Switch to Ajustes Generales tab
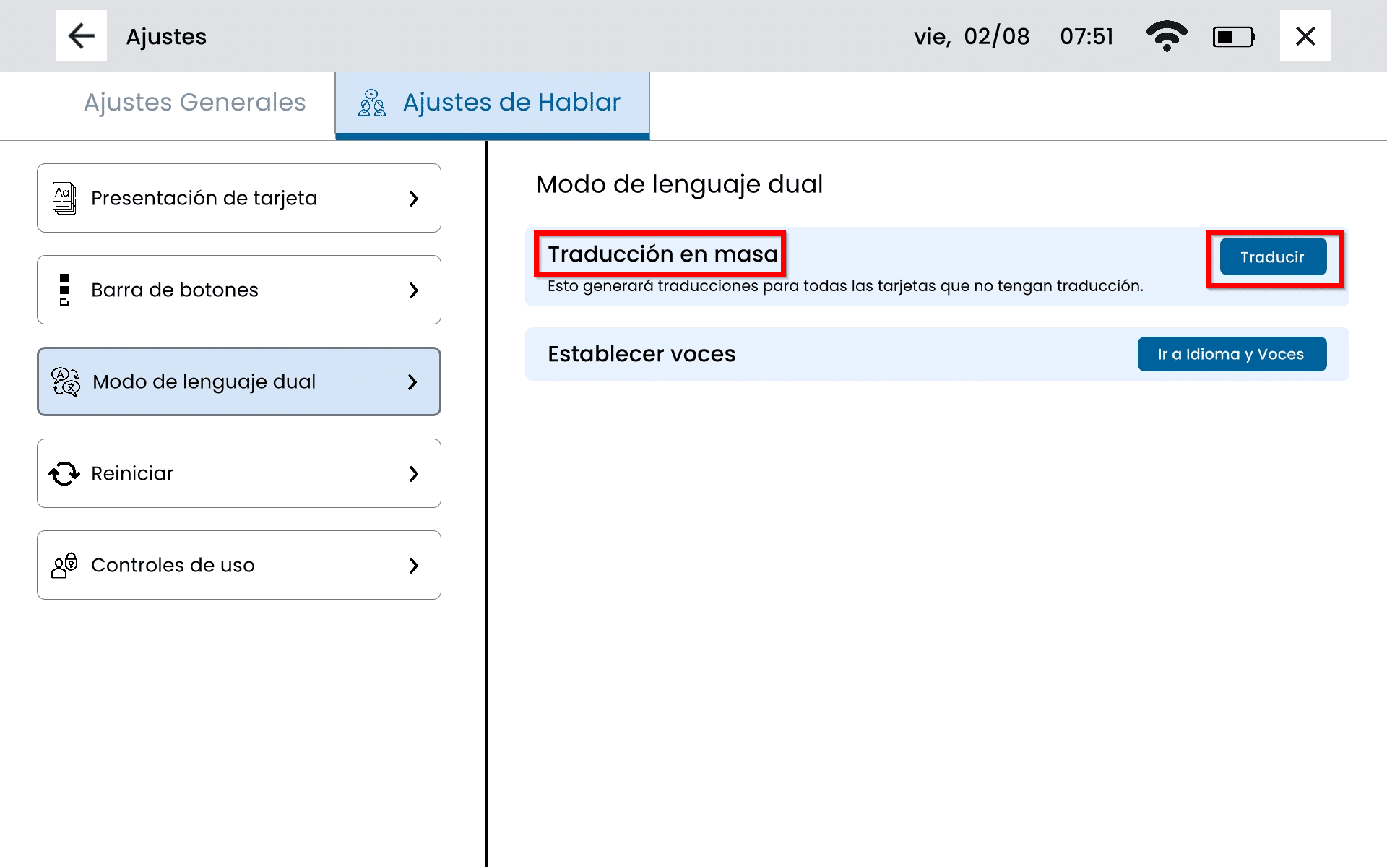1387x867 pixels. (194, 103)
